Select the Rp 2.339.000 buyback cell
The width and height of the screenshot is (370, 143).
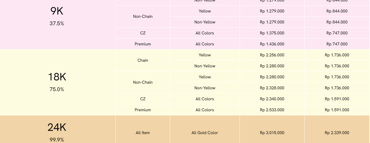[x=337, y=133]
